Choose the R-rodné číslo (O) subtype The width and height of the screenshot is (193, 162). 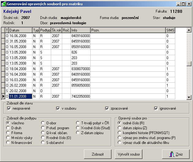pyautogui.click(x=43, y=138)
